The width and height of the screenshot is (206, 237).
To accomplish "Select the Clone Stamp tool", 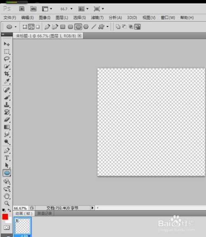I will [x=7, y=105].
